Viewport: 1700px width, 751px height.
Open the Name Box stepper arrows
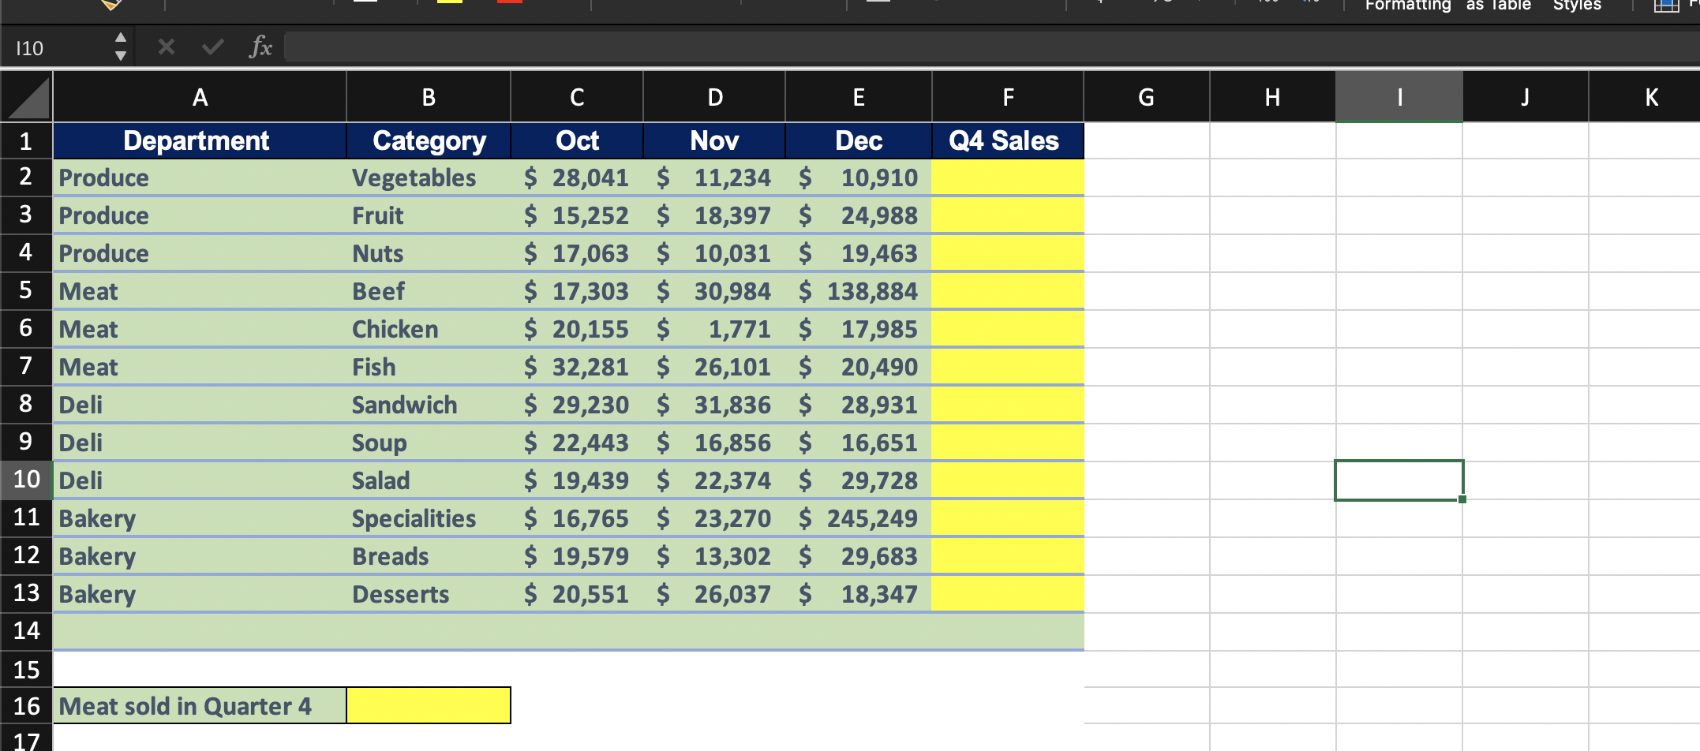click(120, 47)
